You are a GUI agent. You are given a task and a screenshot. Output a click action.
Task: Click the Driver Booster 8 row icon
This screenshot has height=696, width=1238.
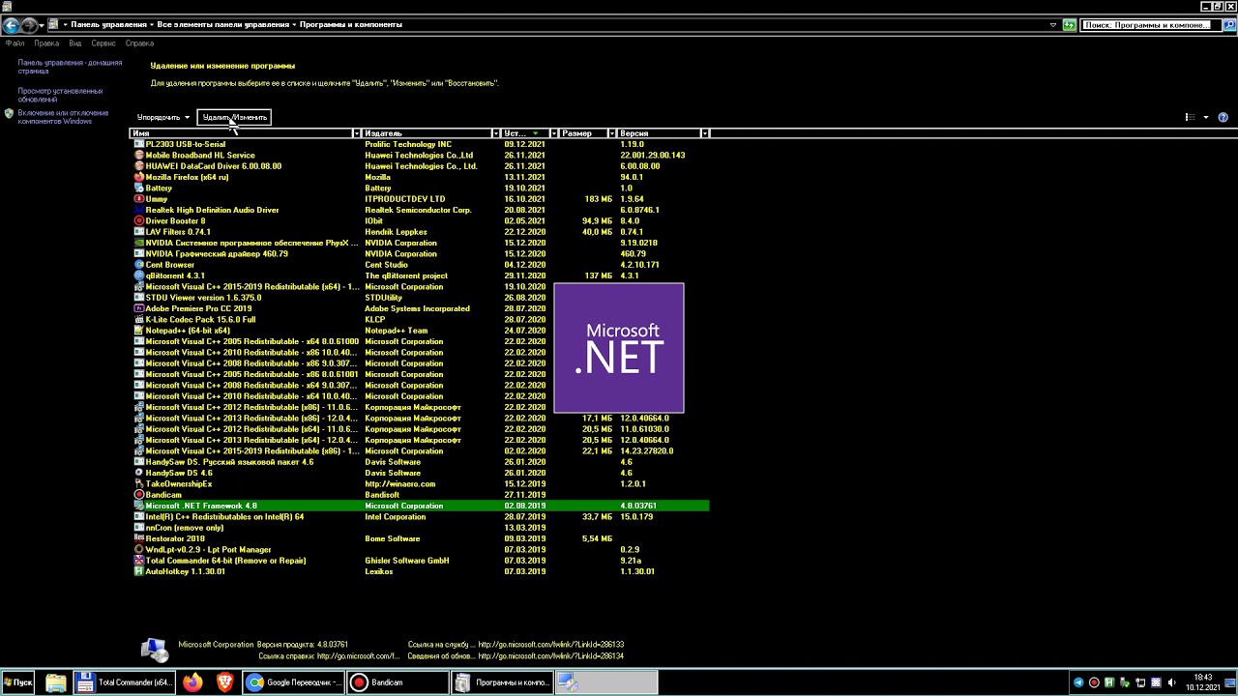(139, 220)
